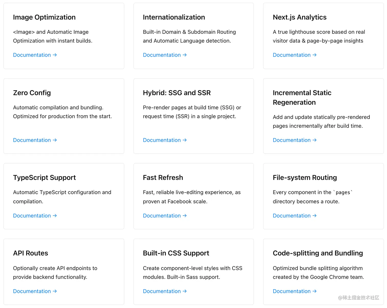Click the Fast Refresh card title

point(163,177)
